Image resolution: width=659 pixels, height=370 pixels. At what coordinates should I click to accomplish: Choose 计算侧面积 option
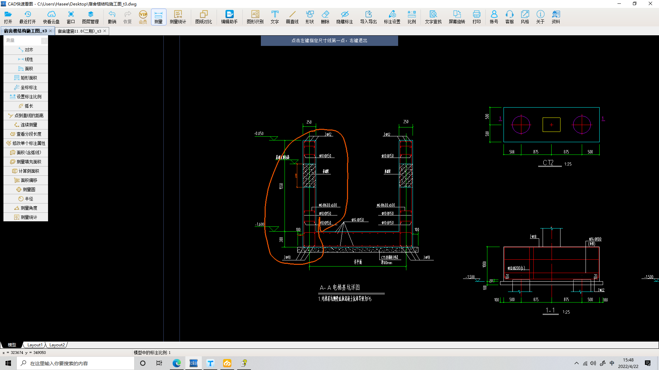tap(26, 171)
